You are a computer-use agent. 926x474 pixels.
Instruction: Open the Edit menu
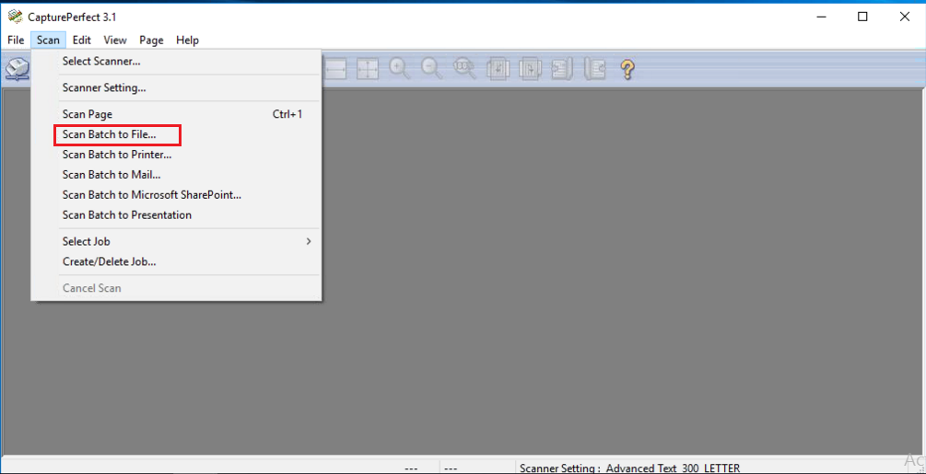coord(81,40)
